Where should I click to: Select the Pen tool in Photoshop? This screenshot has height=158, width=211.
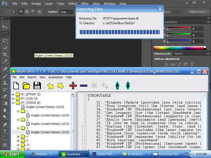(5, 124)
